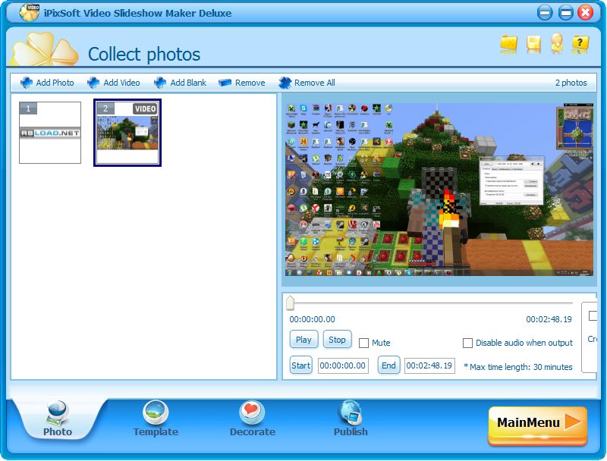Click Add Video in the toolbar
The image size is (607, 461).
(x=113, y=83)
